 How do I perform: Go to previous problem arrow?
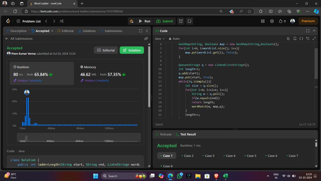(46, 21)
